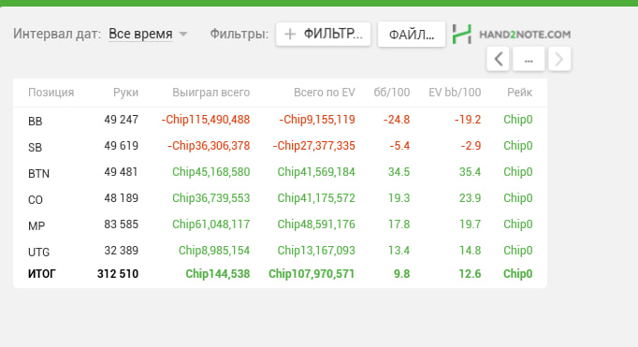
Task: Expand date interval dropdown arrow
Action: tap(183, 35)
